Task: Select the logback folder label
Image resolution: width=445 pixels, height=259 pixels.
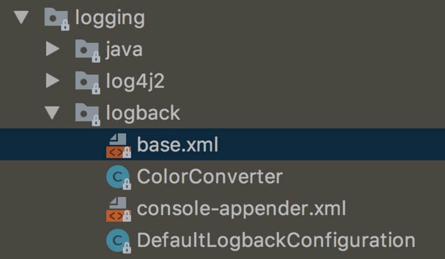Action: coord(143,113)
